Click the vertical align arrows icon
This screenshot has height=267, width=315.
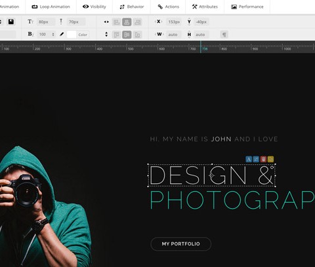[106, 34]
